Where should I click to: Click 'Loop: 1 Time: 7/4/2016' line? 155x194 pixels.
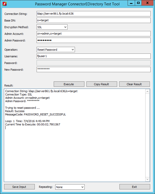(27, 121)
